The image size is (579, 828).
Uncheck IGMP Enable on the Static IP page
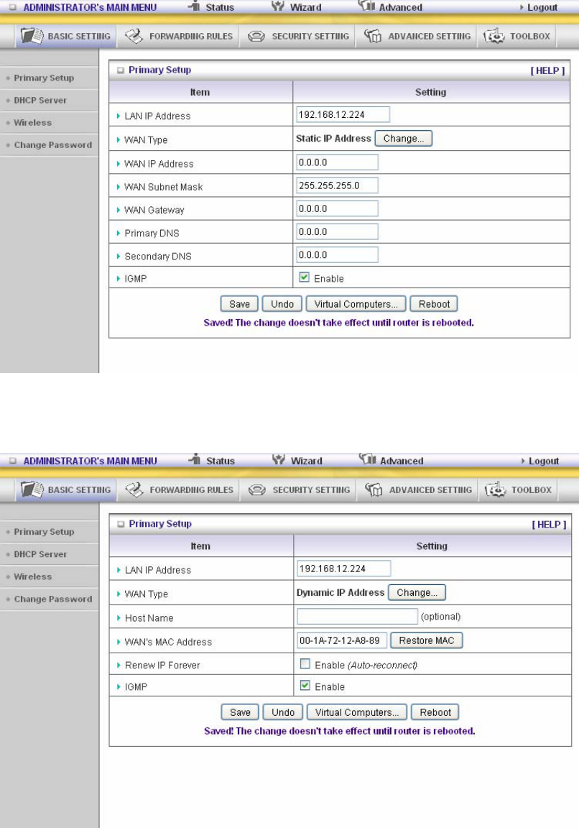304,277
